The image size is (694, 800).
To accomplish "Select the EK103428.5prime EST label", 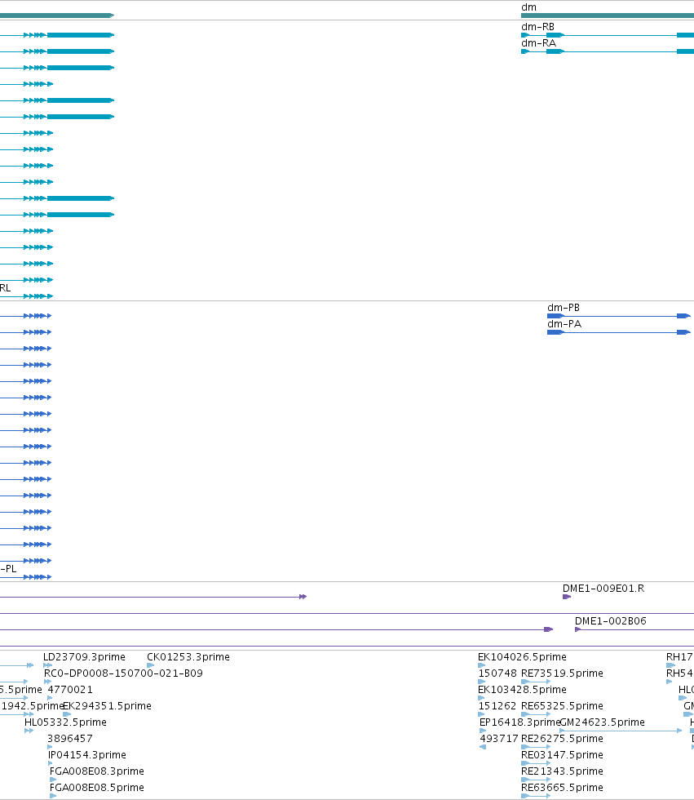I will (x=522, y=690).
